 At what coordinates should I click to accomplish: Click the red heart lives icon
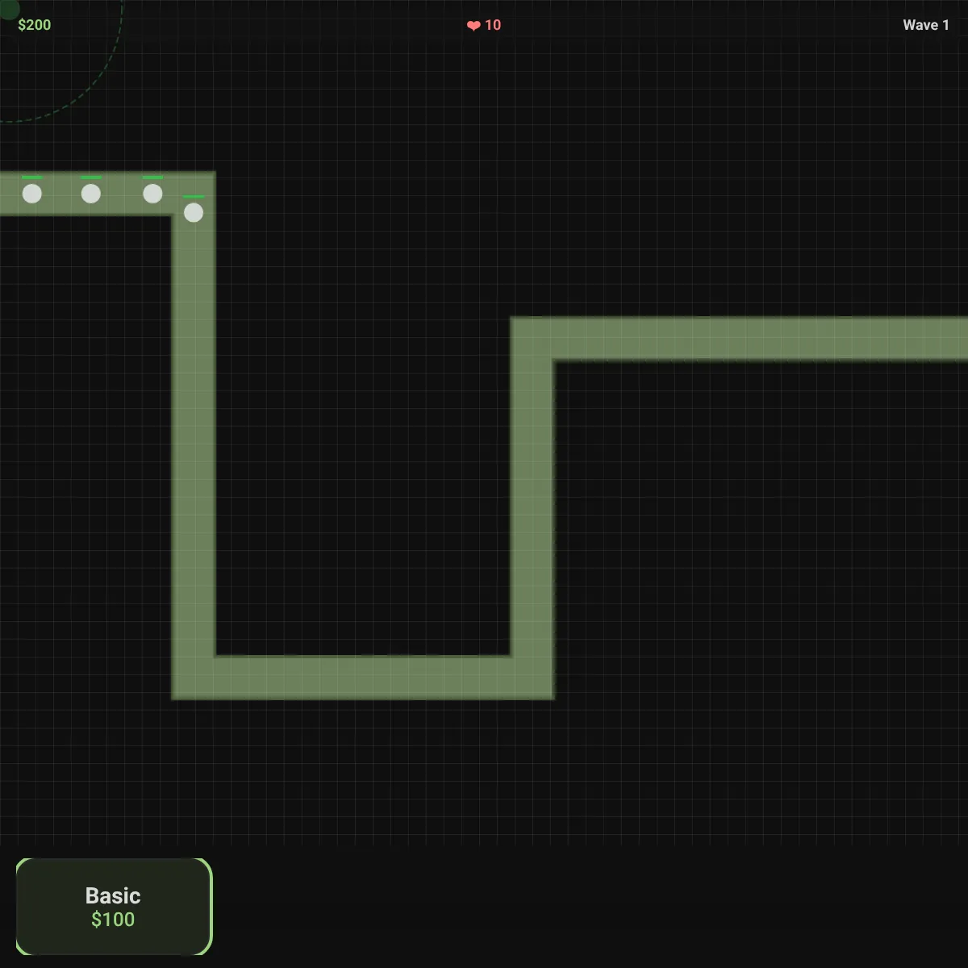click(474, 26)
